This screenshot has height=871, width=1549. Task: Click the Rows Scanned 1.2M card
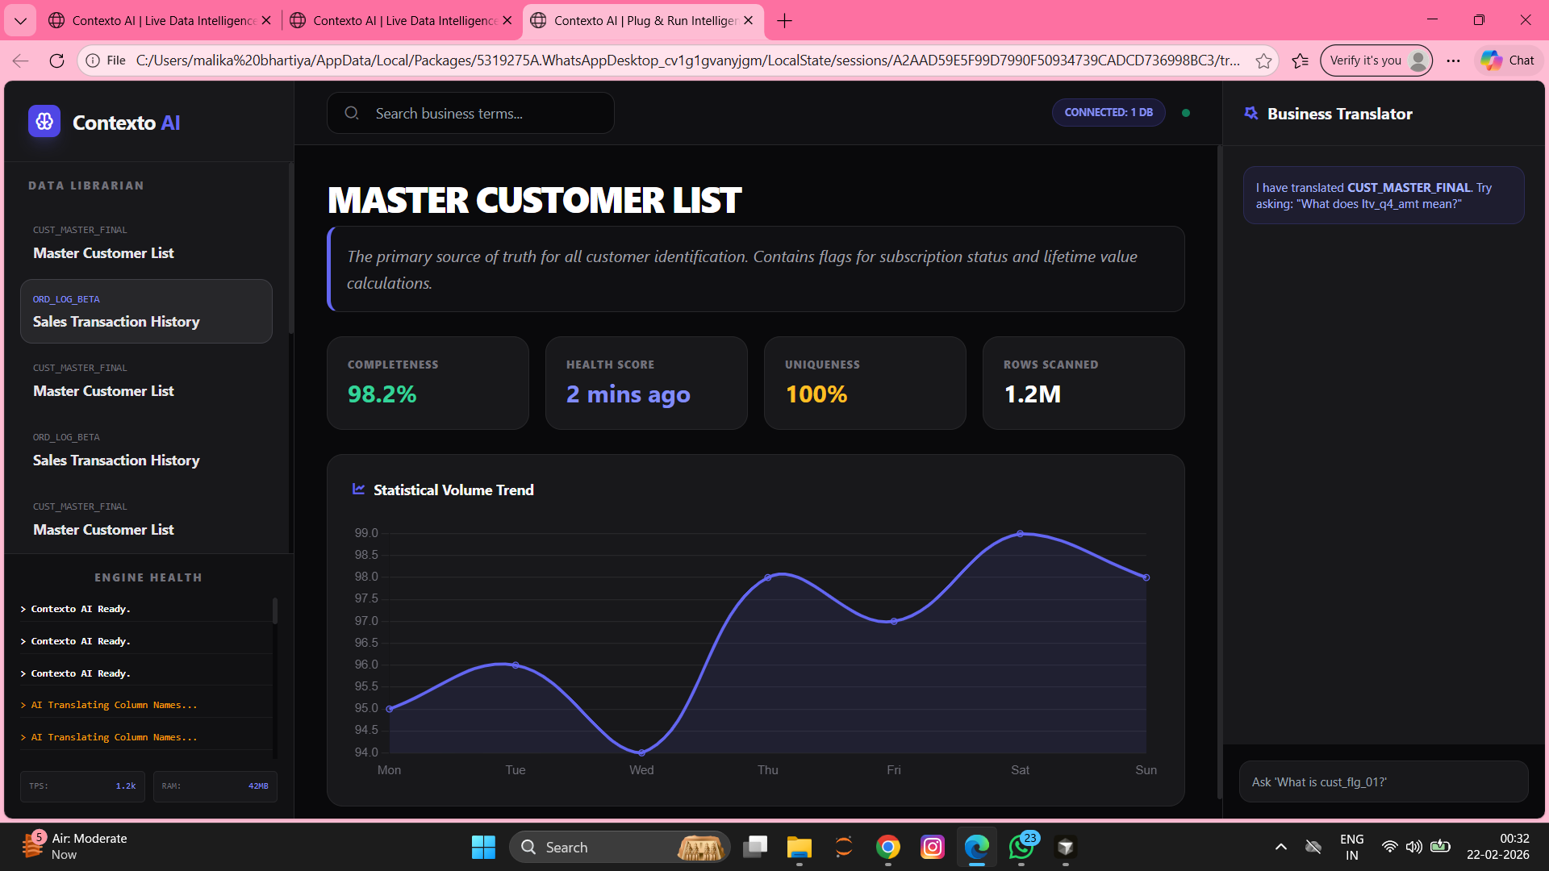[1083, 383]
